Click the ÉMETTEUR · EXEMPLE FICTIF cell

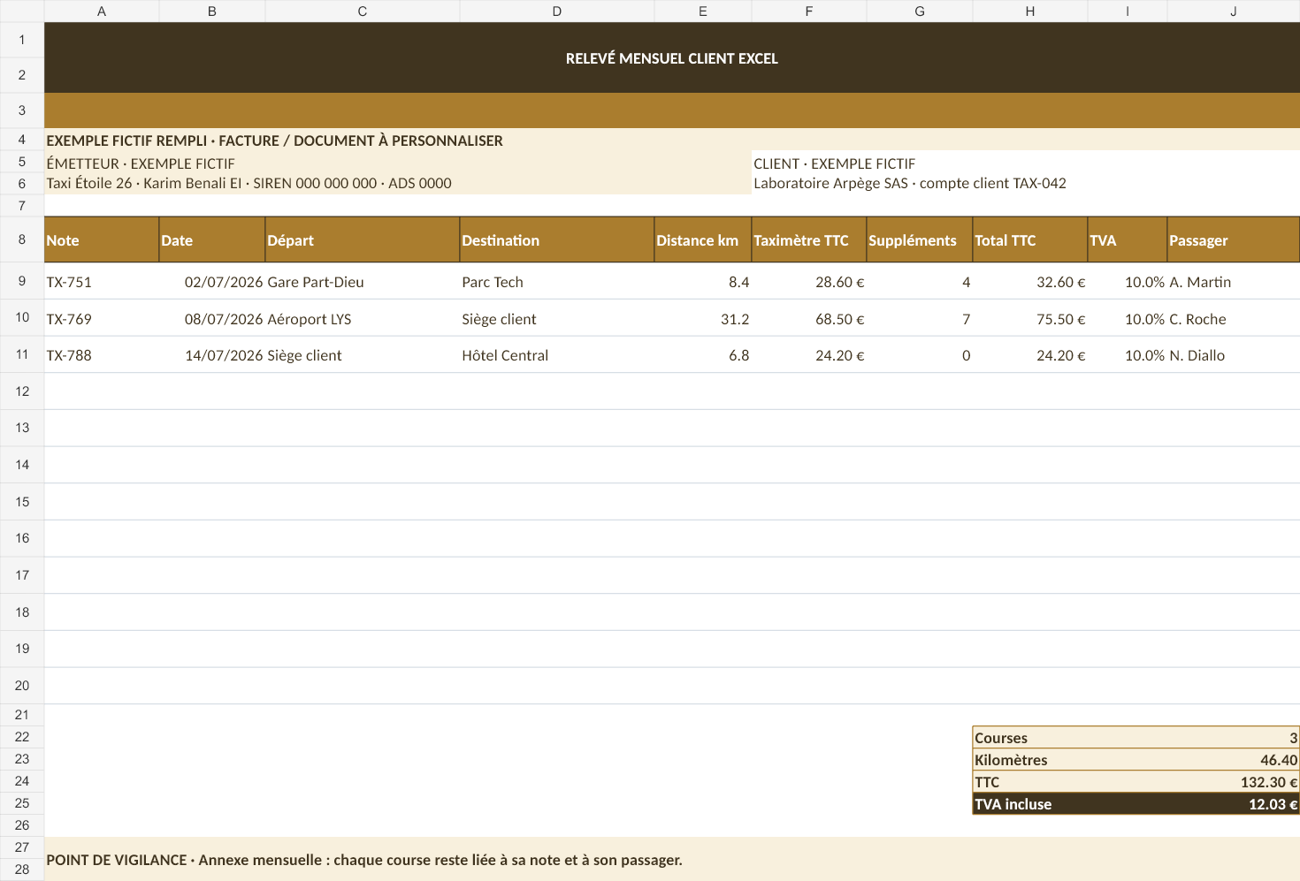pos(398,163)
